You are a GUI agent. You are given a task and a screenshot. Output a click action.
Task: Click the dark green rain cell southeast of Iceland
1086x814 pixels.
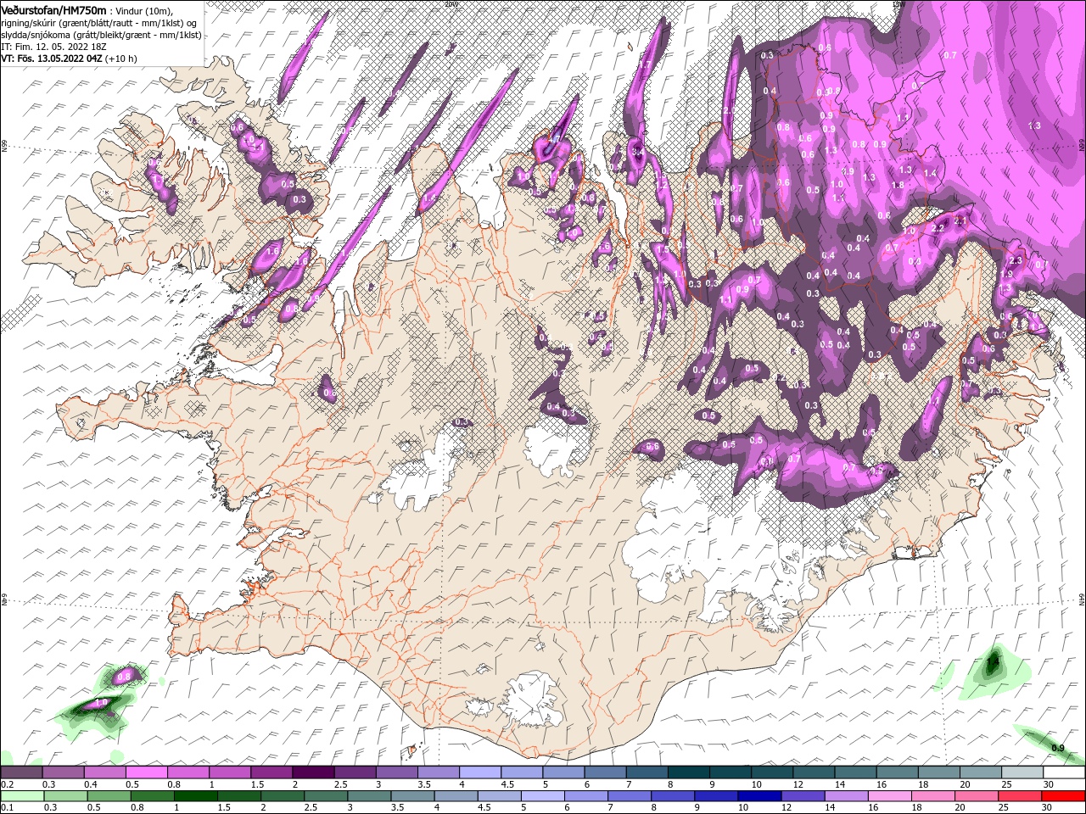click(x=993, y=663)
